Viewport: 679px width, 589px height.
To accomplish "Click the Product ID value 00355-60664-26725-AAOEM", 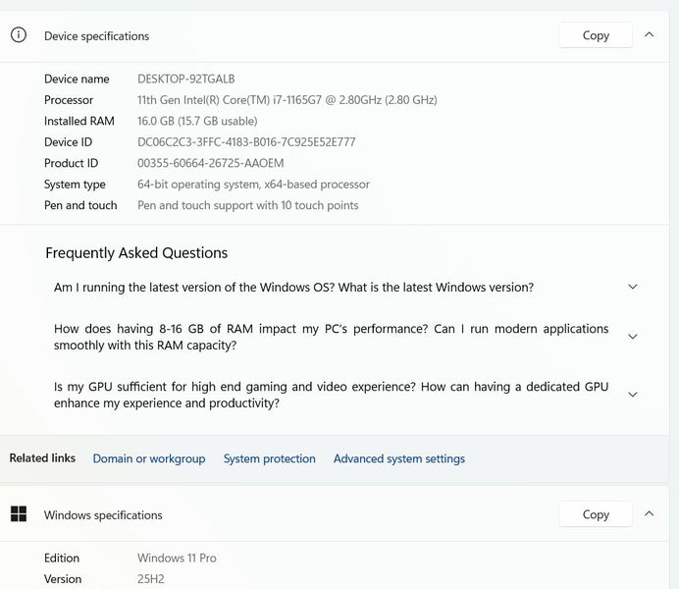I will click(210, 163).
